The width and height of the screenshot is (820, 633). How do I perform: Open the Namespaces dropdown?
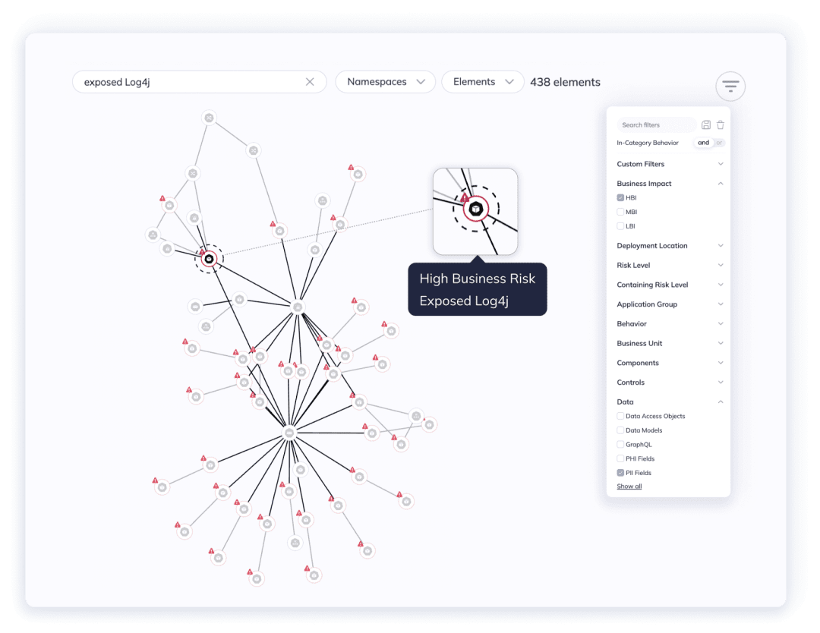point(385,81)
